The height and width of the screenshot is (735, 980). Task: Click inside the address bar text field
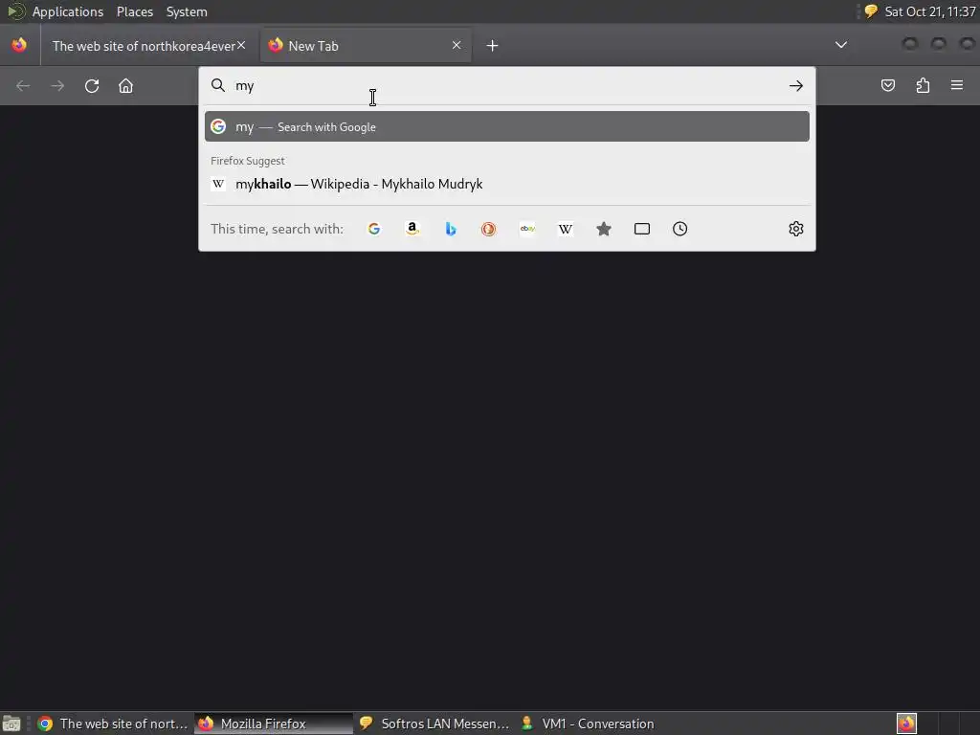coord(506,85)
